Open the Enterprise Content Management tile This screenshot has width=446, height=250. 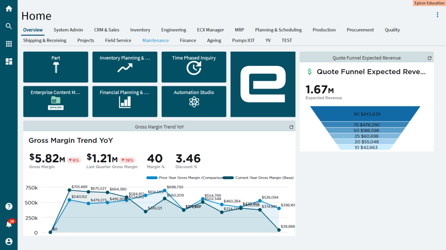tap(56, 102)
